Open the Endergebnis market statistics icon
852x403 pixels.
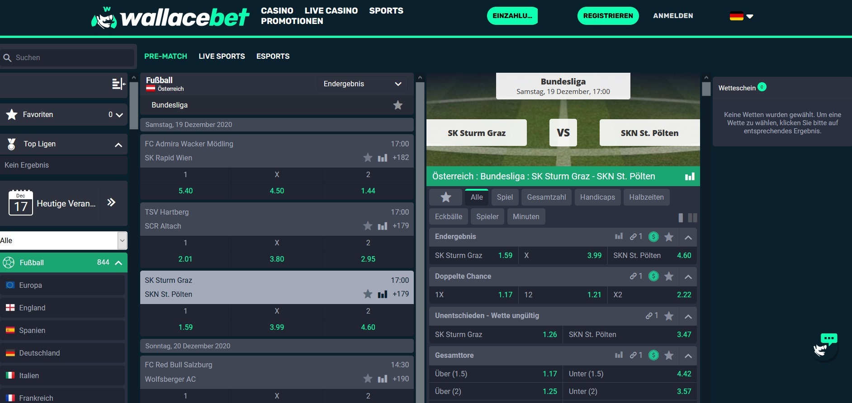tap(619, 236)
